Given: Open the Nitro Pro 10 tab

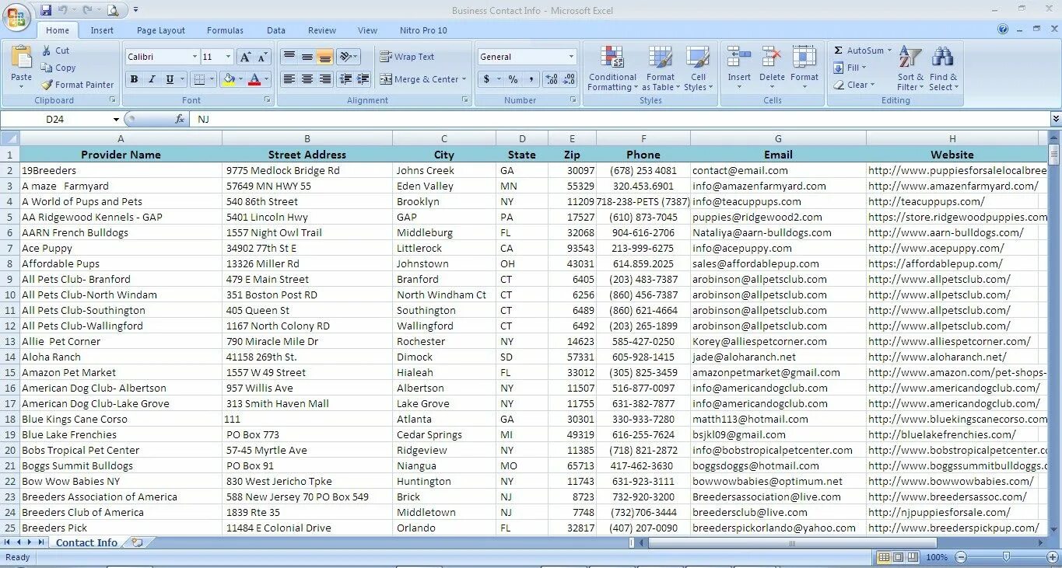Looking at the screenshot, I should click(423, 30).
